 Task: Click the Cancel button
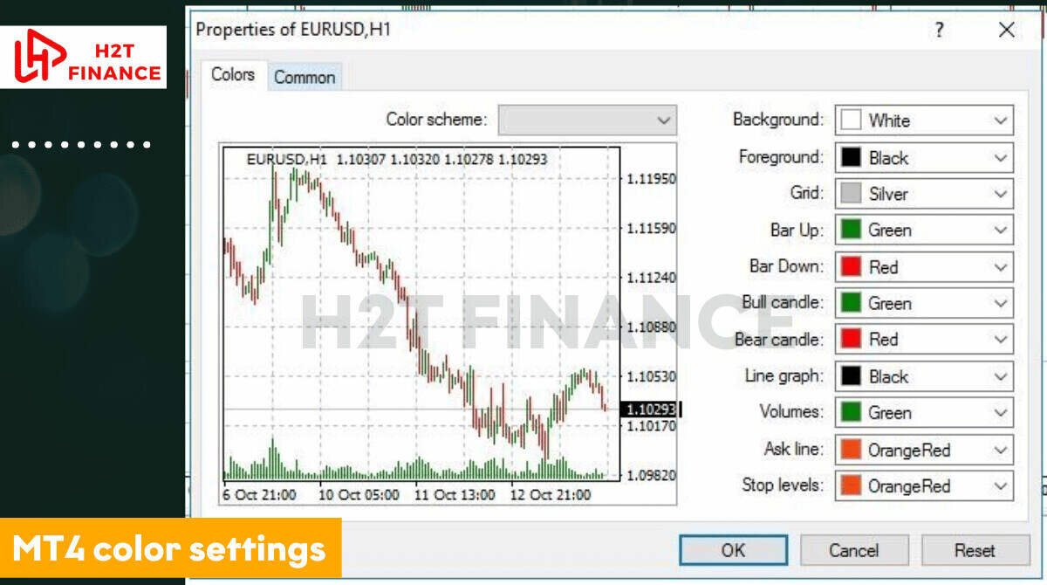(x=854, y=550)
